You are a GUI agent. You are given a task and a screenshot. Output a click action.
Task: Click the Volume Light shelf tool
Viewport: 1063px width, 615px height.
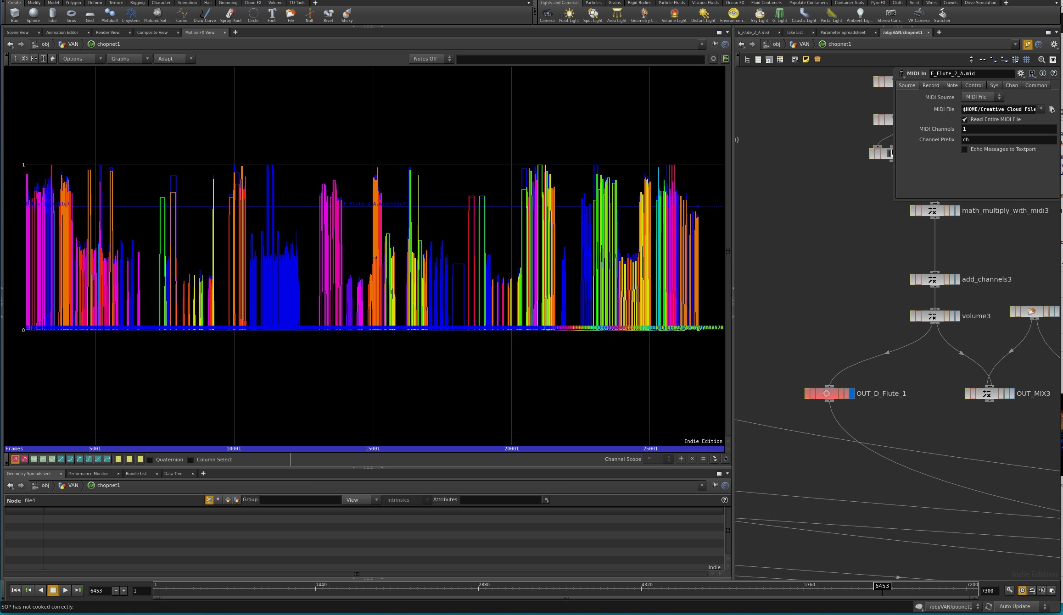coord(674,15)
